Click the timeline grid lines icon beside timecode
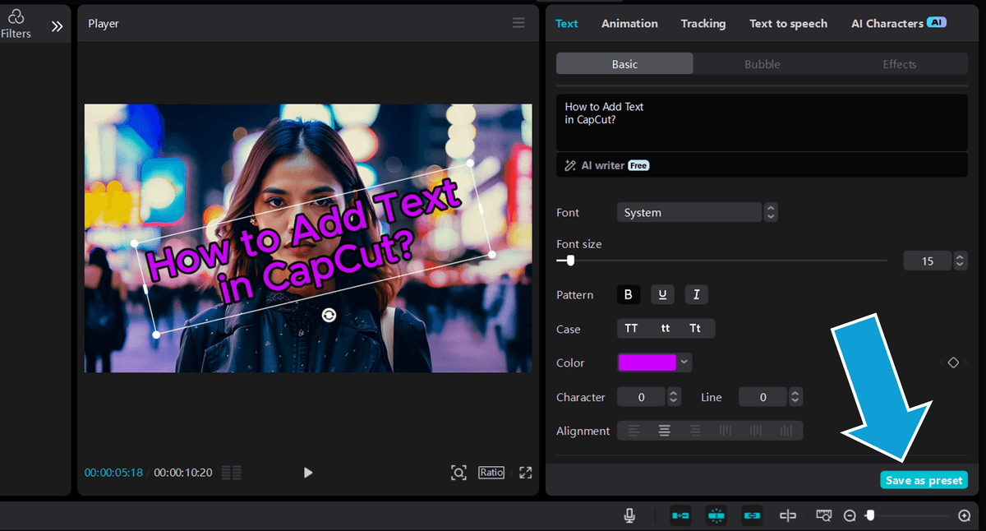986x531 pixels. 232,473
